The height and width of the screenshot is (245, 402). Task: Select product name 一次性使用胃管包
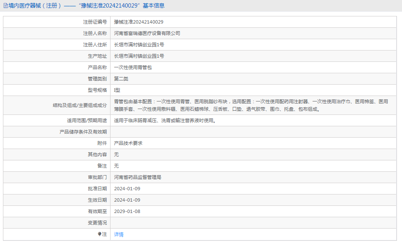tap(133, 67)
